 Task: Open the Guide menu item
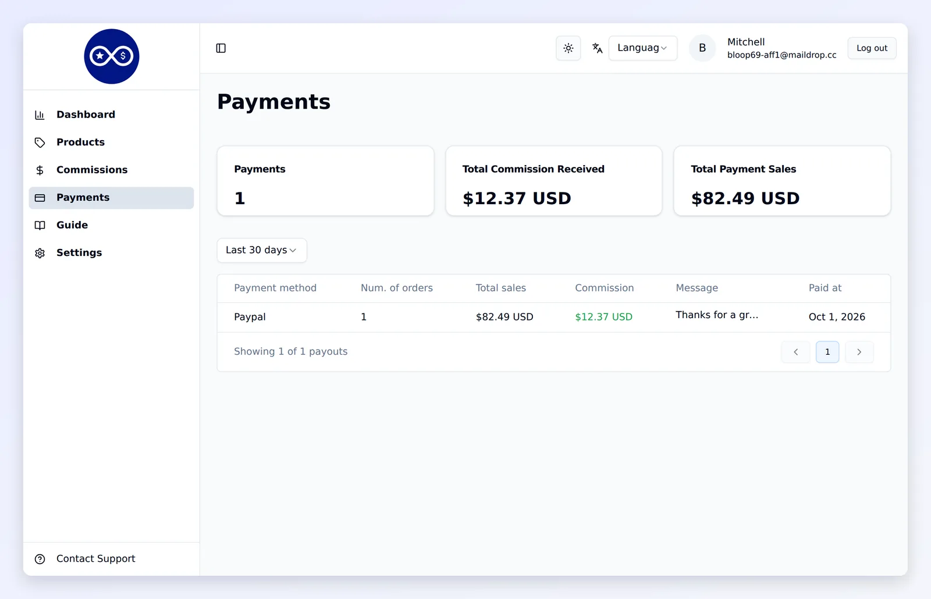tap(111, 225)
